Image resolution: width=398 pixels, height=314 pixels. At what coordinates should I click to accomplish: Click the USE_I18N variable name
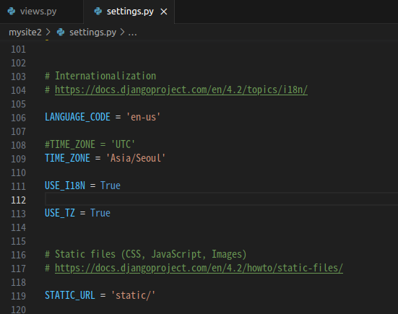tap(65, 186)
